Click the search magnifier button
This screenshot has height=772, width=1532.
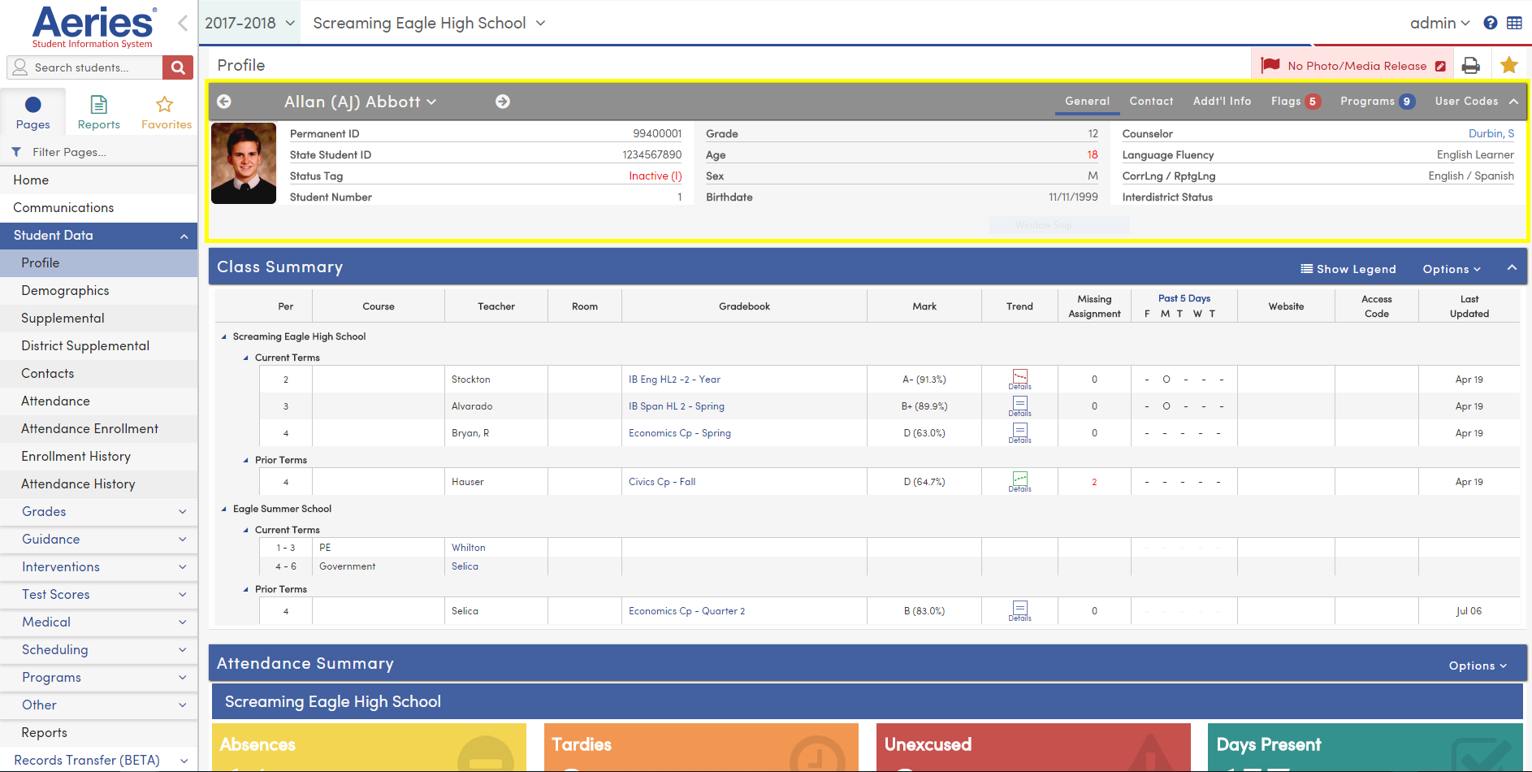(x=178, y=67)
